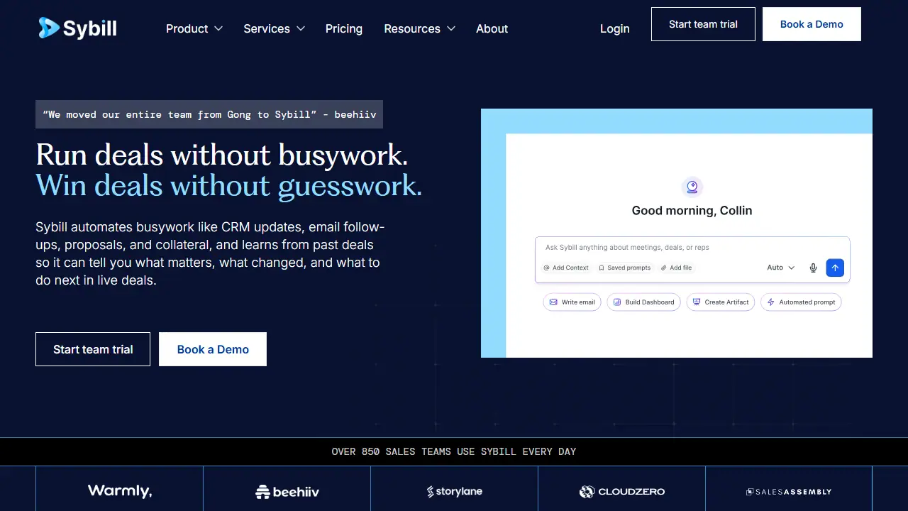Expand the Services dropdown menu

coord(274,28)
